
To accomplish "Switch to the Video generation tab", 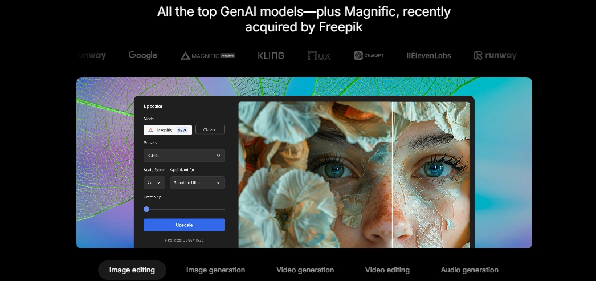I will click(x=305, y=270).
